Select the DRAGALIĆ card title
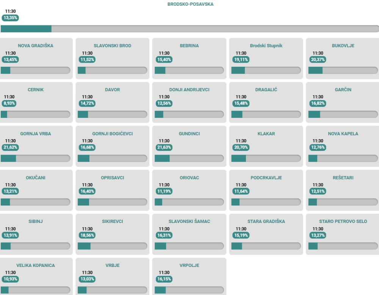The image size is (379, 295). (266, 90)
